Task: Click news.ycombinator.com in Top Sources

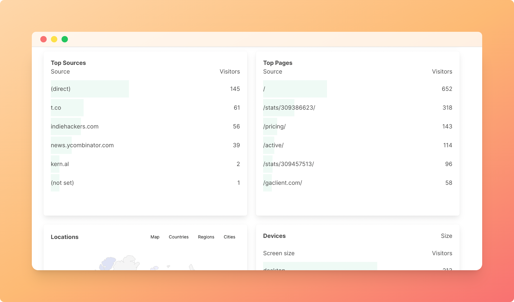Action: point(82,145)
